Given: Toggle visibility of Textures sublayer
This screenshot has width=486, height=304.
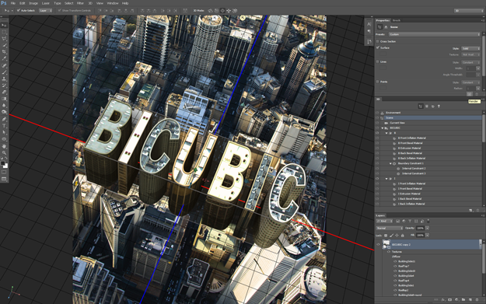Looking at the screenshot, I should click(x=389, y=252).
